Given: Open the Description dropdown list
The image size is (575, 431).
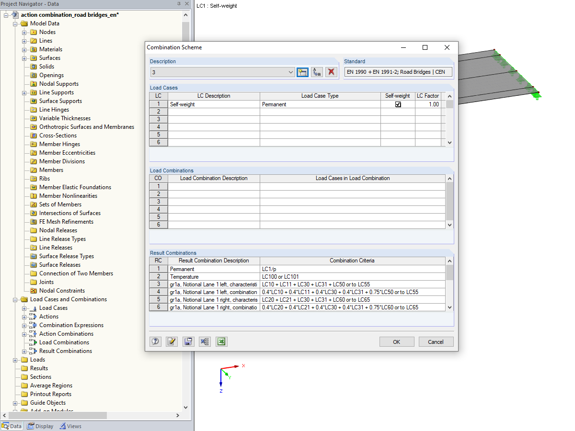Looking at the screenshot, I should (x=291, y=72).
